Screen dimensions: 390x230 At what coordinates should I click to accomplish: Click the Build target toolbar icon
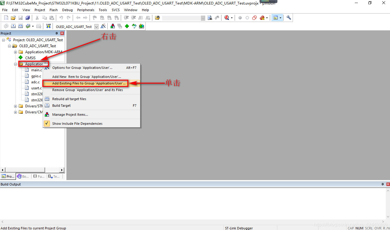tap(13, 26)
